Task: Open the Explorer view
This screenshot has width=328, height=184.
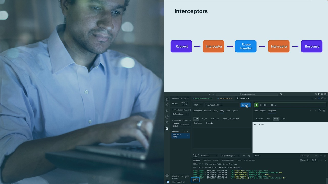Action: [x=167, y=99]
